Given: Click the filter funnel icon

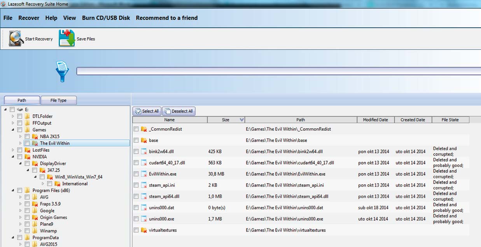Looking at the screenshot, I should click(62, 71).
